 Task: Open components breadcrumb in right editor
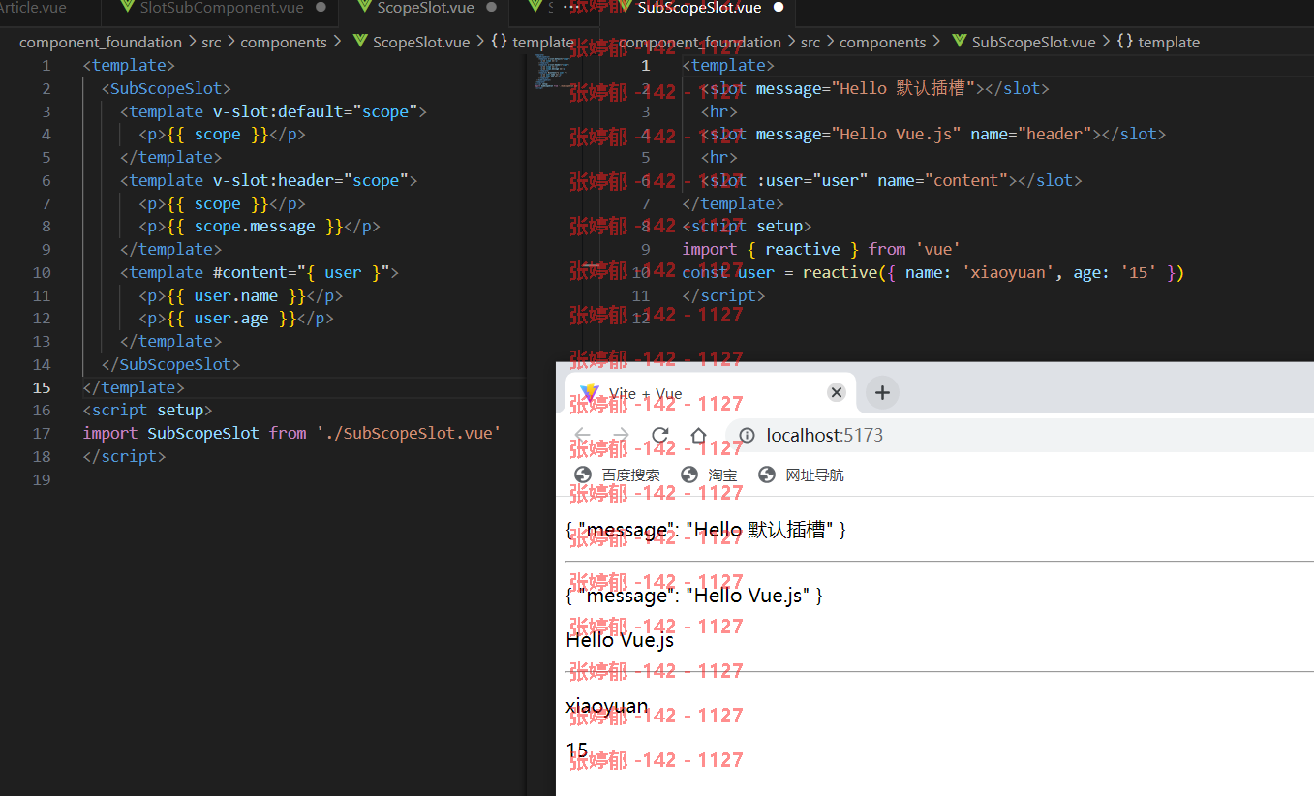883,42
